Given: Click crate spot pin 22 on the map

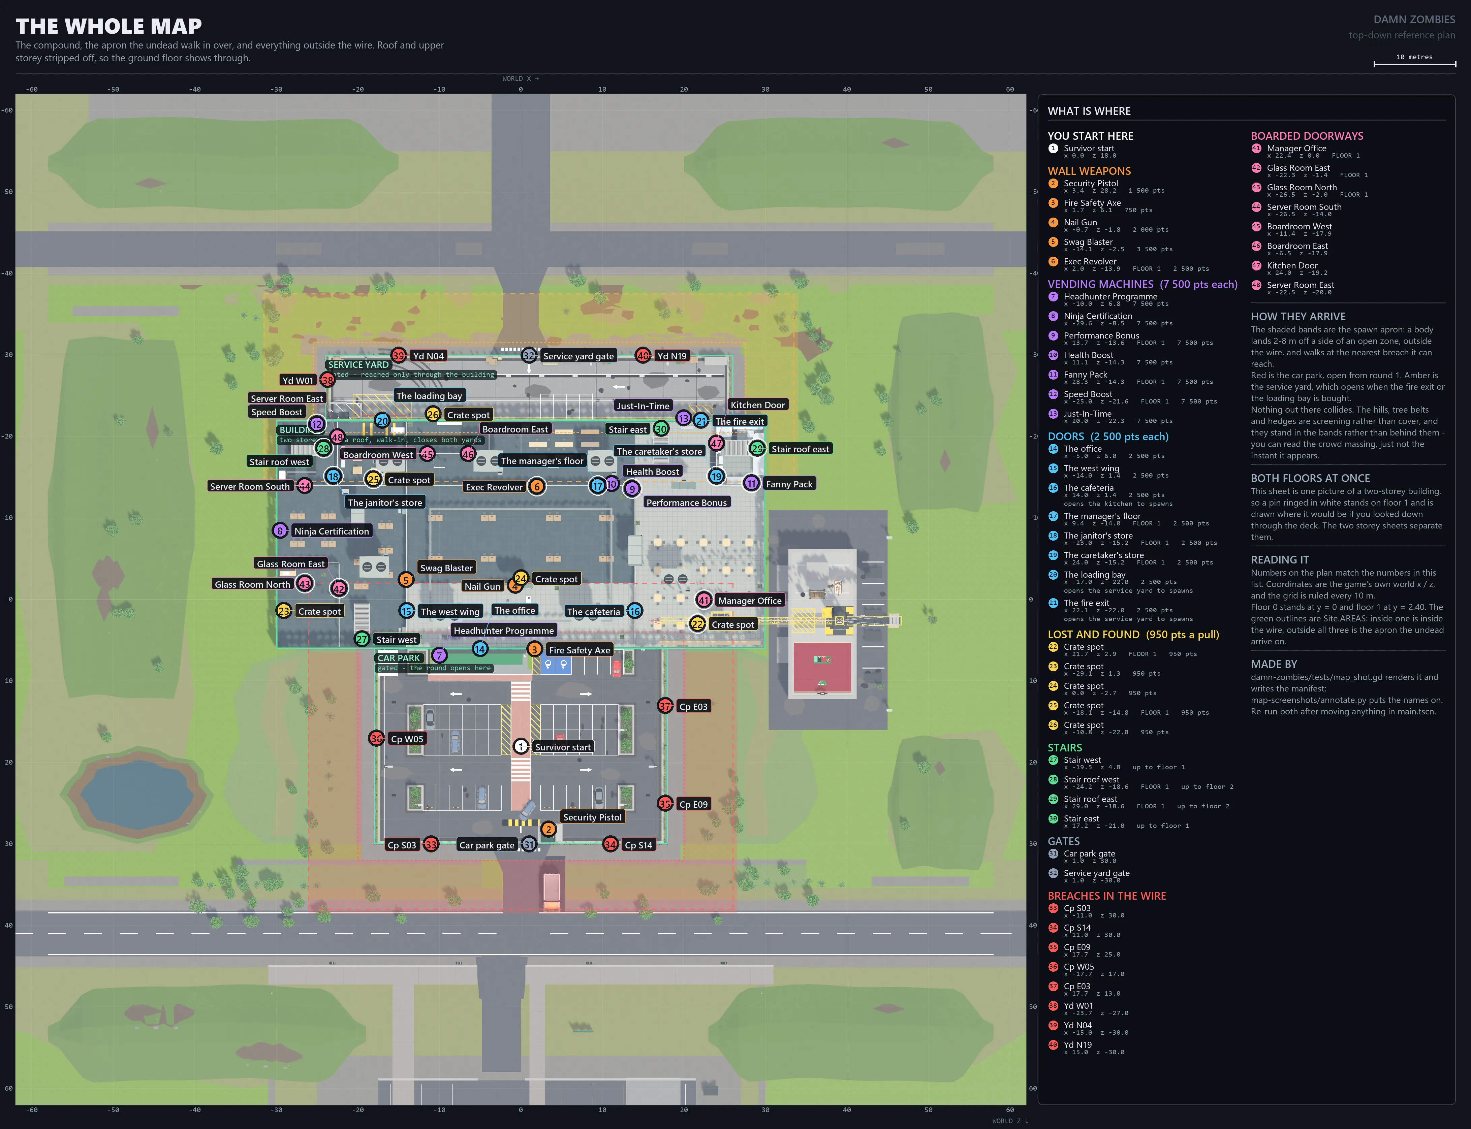Looking at the screenshot, I should pos(698,624).
